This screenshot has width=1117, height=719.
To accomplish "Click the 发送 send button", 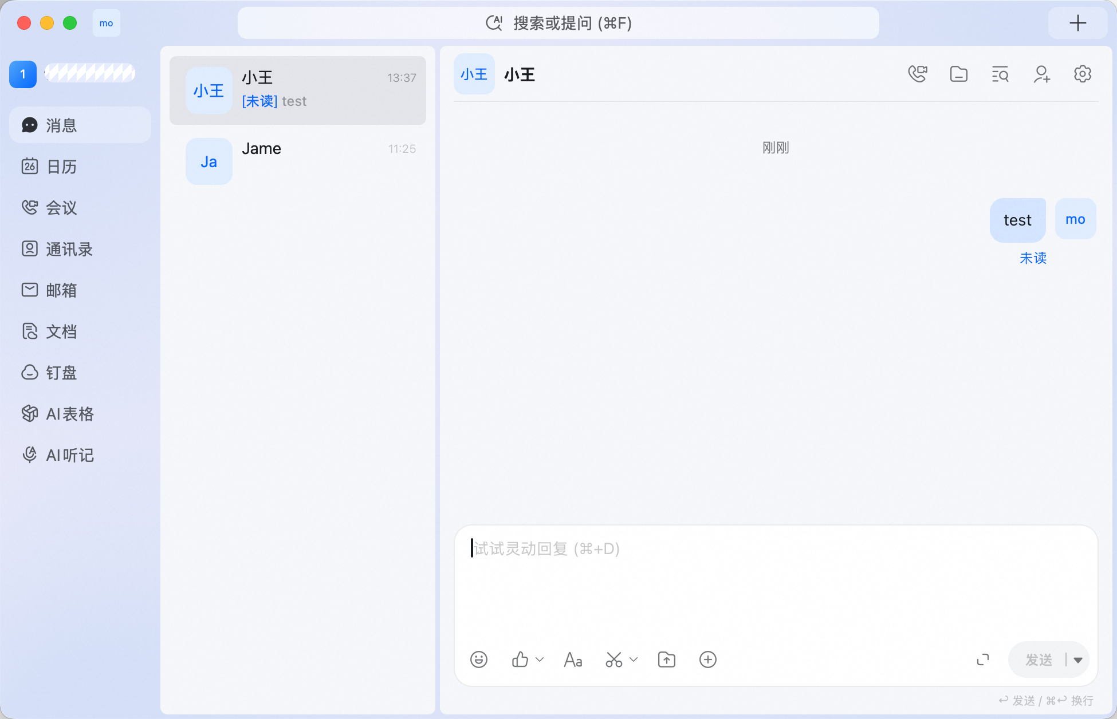I will [1038, 660].
